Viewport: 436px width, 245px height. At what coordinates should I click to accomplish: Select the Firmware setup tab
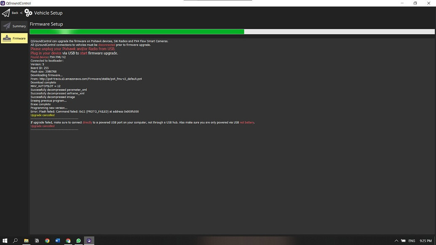(x=14, y=38)
